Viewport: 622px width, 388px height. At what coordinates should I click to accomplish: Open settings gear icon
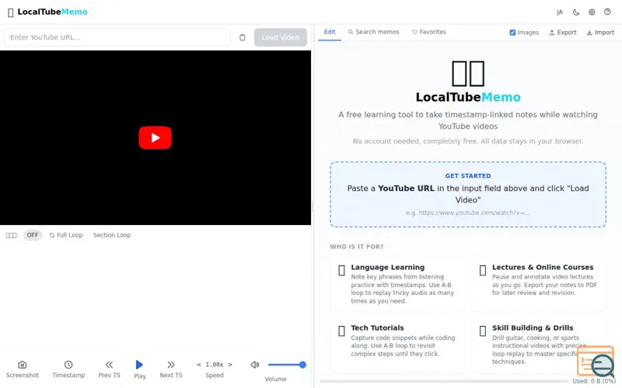pos(592,12)
